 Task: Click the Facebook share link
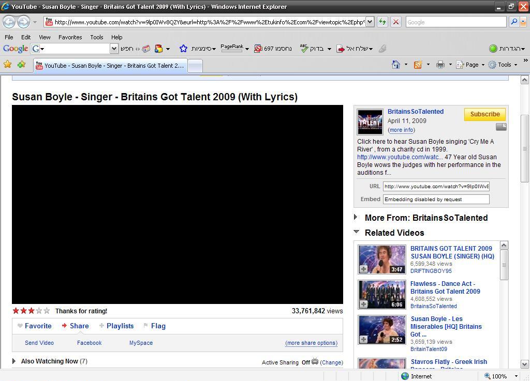coord(89,343)
